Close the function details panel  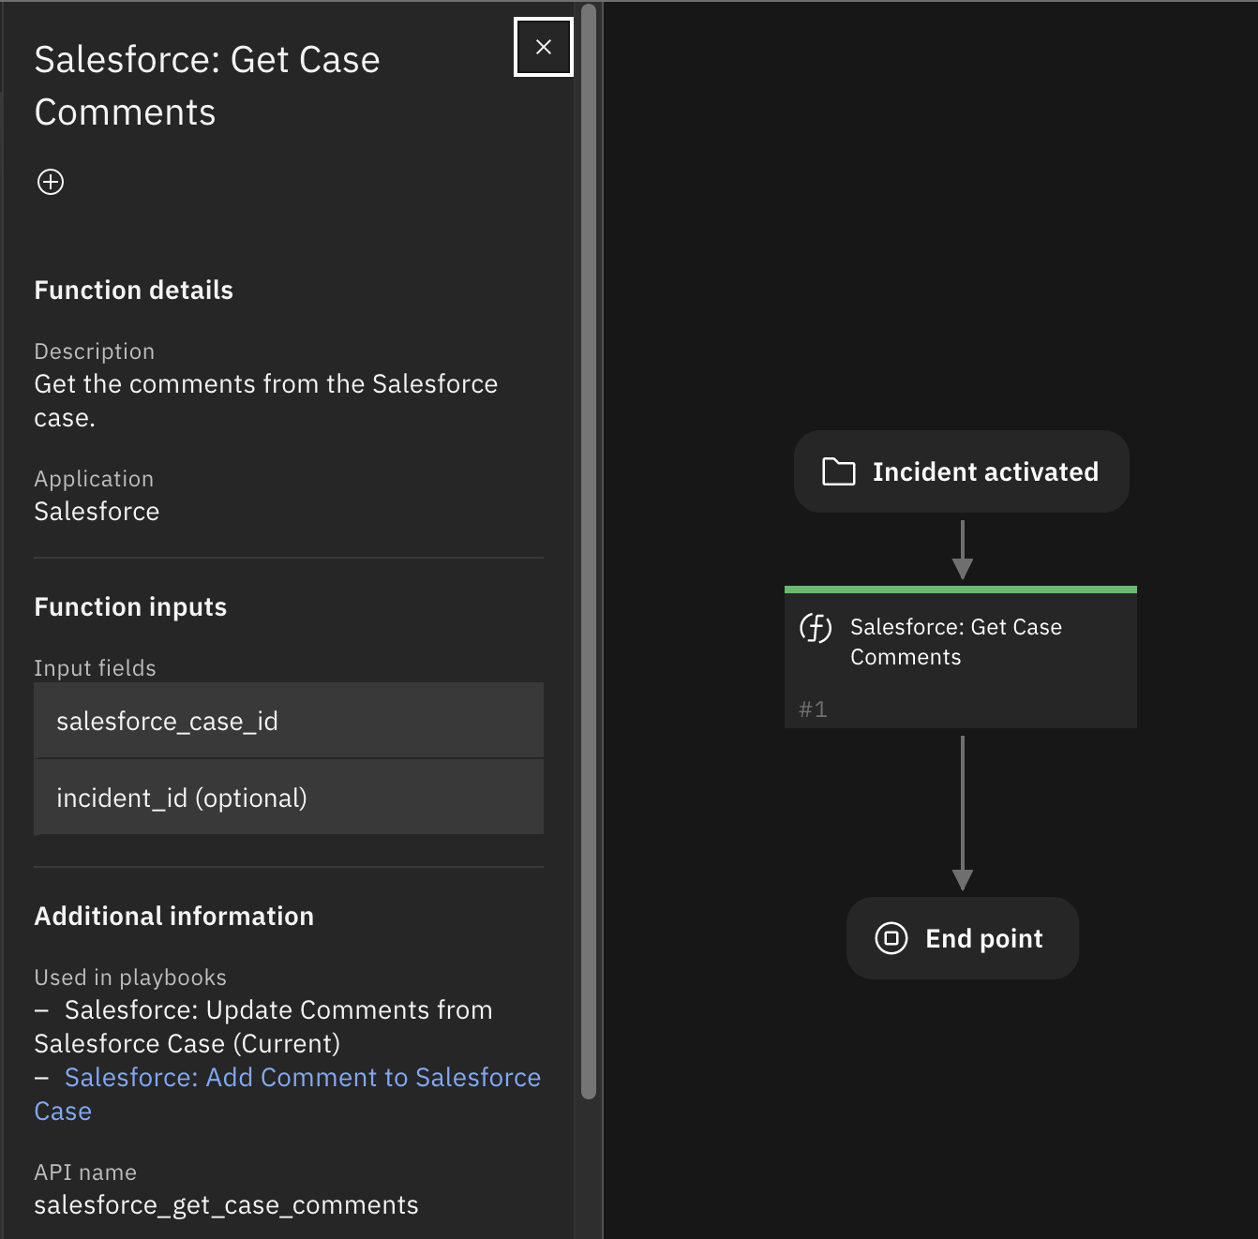pos(544,47)
